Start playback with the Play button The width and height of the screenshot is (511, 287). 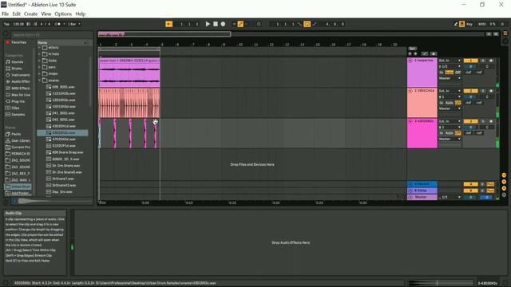[208, 24]
